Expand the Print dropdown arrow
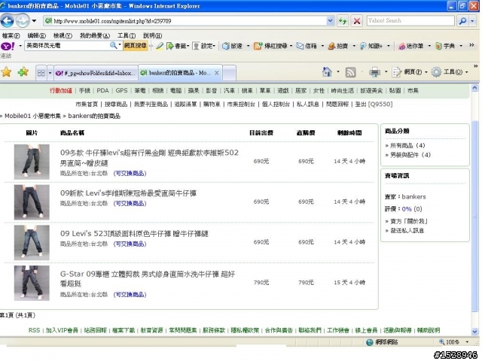Image resolution: width=482 pixels, height=361 pixels. (x=386, y=72)
